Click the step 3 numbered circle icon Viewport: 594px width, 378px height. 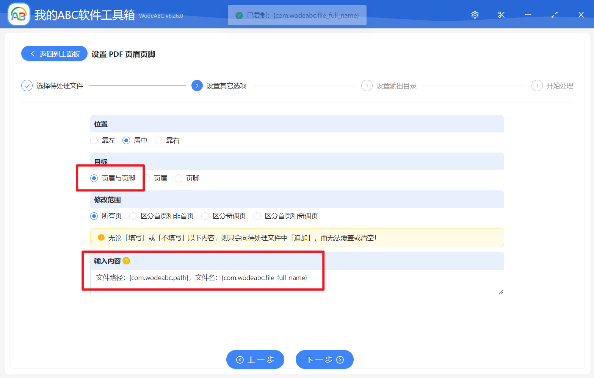[367, 86]
